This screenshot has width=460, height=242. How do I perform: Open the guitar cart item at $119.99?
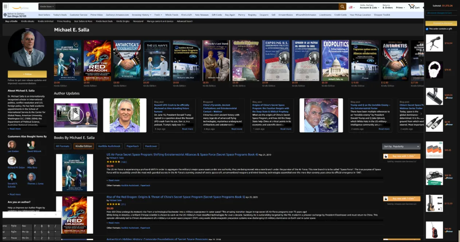pos(435,203)
